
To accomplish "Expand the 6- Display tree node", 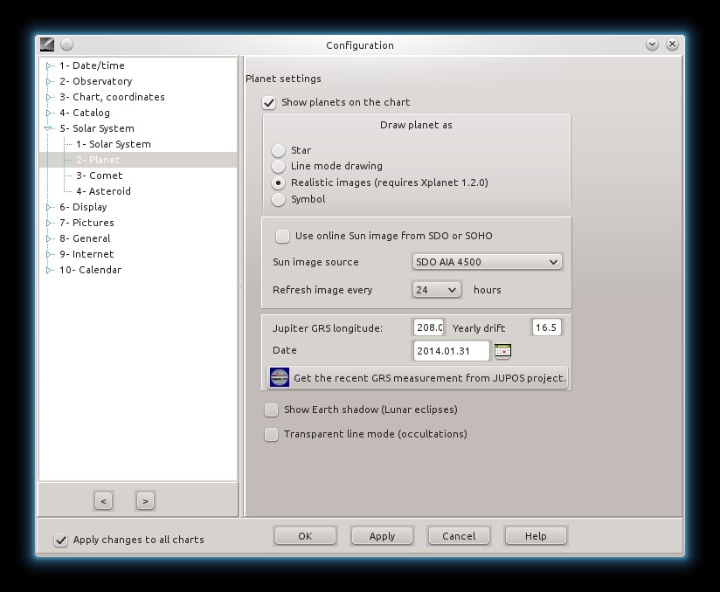I will [49, 208].
